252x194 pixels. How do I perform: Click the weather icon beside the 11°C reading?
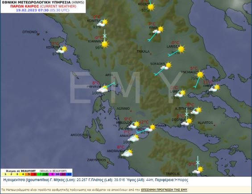[214, 88]
